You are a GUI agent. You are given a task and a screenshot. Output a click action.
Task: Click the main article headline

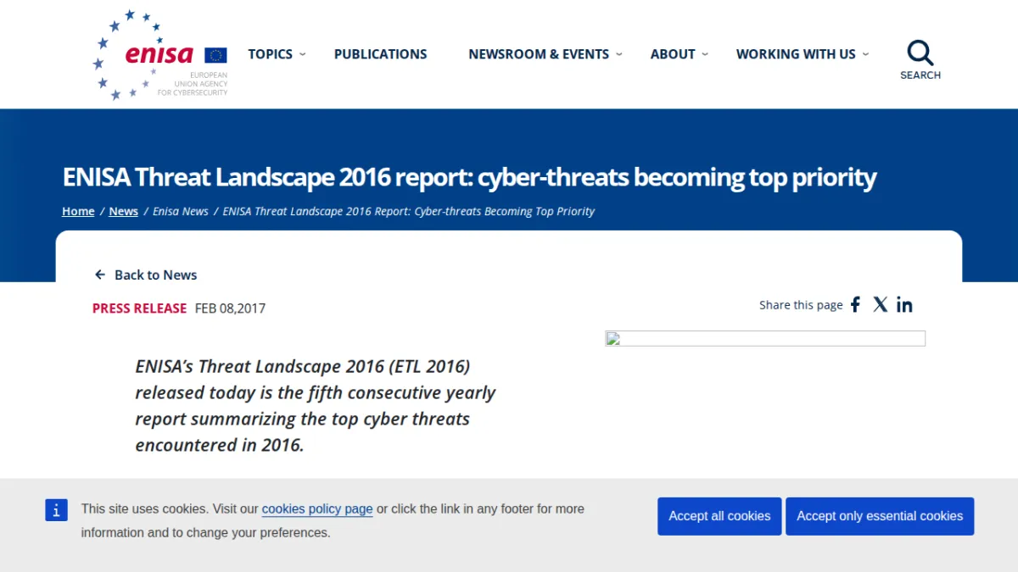point(469,178)
